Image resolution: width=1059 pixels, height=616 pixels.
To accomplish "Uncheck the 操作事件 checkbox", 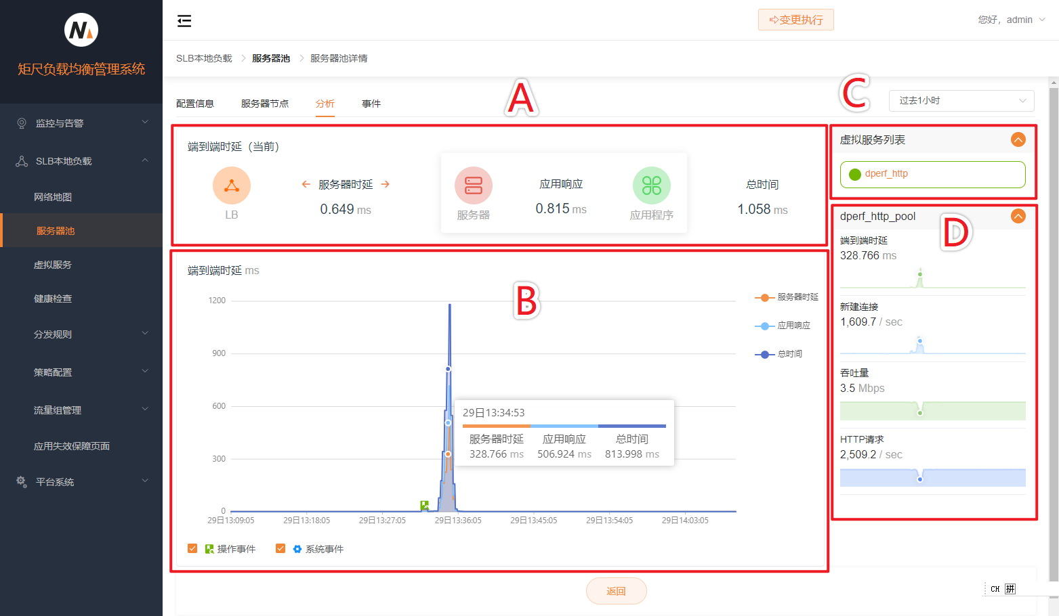I will 193,548.
